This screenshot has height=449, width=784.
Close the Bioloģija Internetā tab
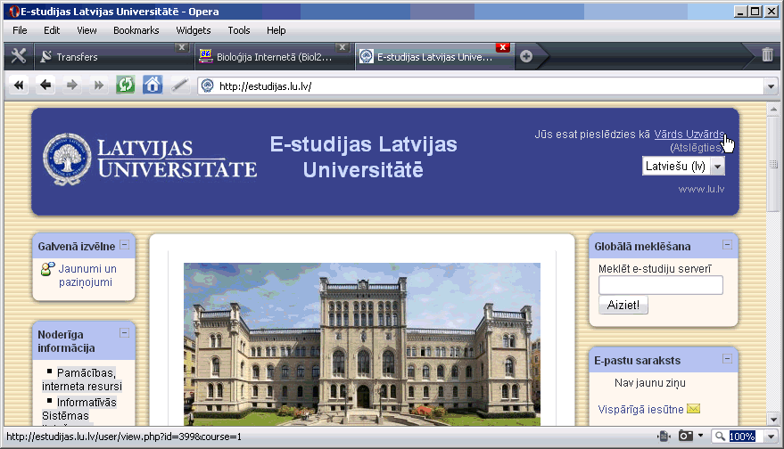[x=342, y=47]
